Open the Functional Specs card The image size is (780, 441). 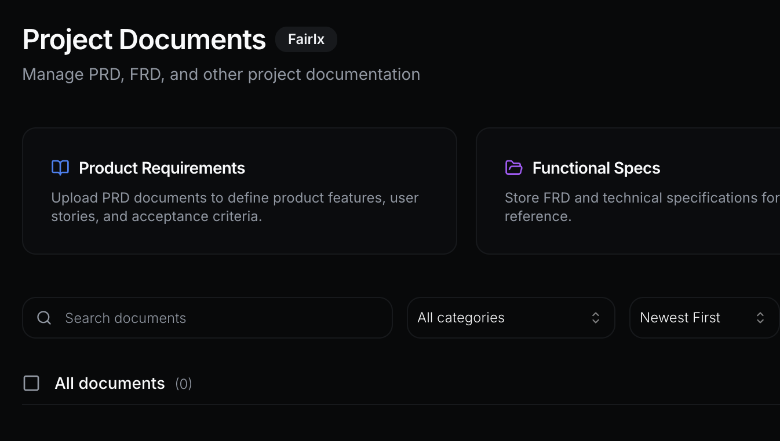628,191
